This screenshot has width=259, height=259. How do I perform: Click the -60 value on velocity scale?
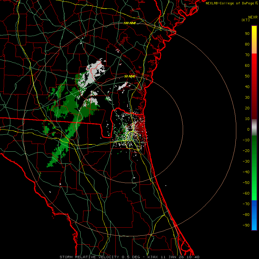click(x=246, y=193)
